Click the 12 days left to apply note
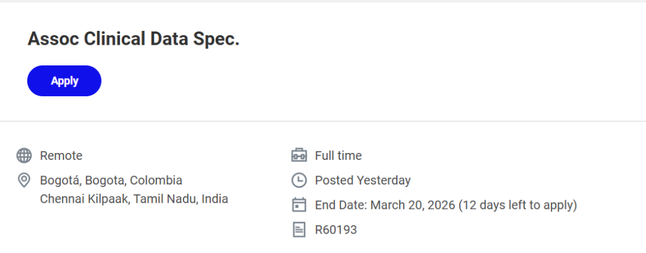 tap(517, 205)
